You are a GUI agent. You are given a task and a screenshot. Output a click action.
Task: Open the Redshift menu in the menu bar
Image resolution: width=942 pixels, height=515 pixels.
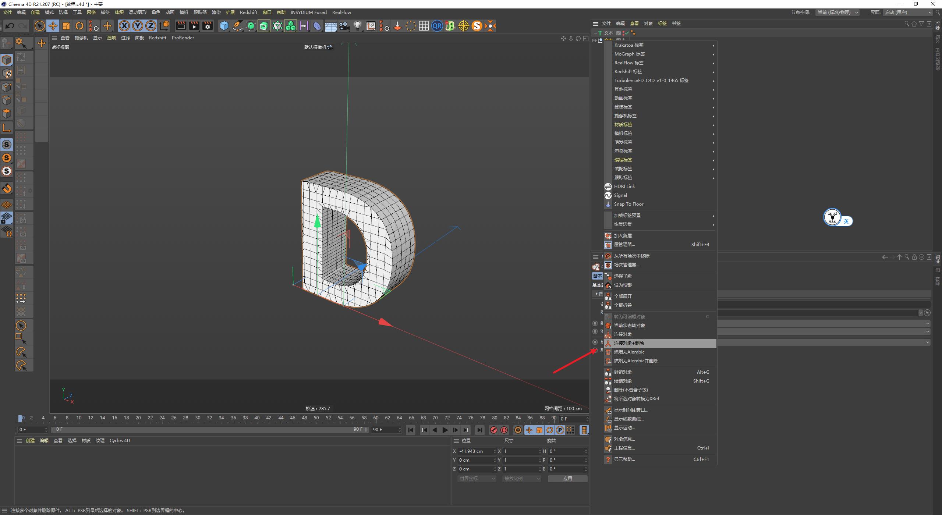pyautogui.click(x=248, y=12)
